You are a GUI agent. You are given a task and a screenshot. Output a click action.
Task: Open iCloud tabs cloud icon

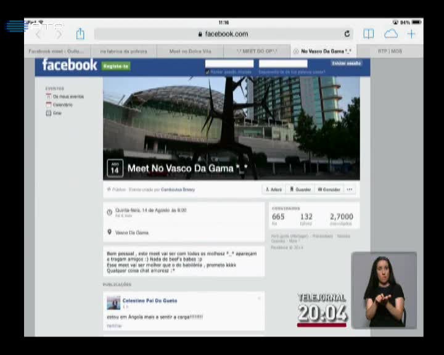tap(391, 34)
